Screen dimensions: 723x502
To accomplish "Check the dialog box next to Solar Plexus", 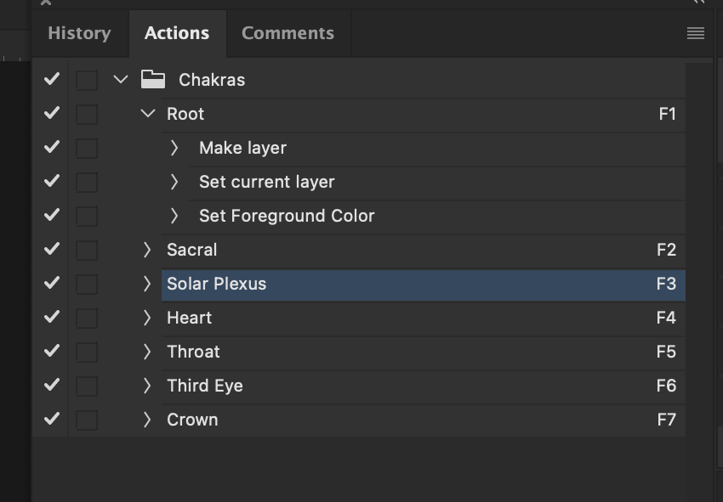I will pyautogui.click(x=86, y=284).
